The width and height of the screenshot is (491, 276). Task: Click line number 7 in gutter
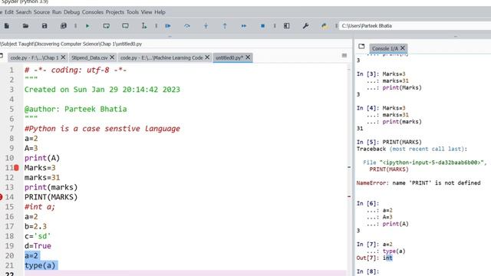click(x=12, y=129)
